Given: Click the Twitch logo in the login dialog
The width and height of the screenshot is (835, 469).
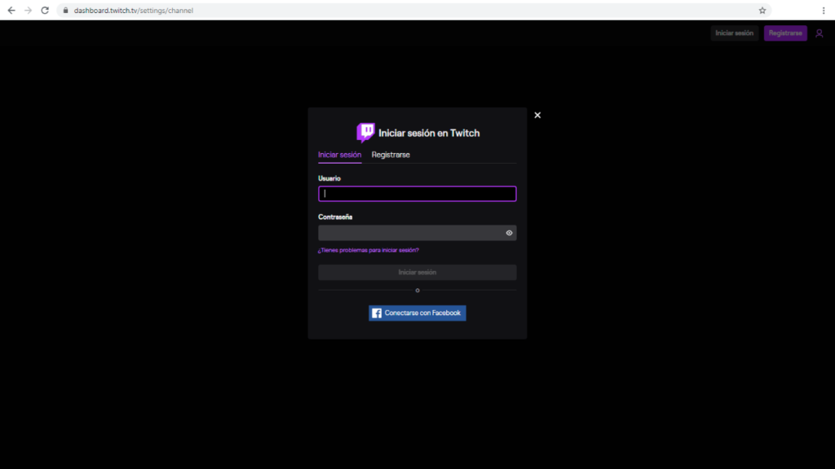Looking at the screenshot, I should pyautogui.click(x=365, y=133).
